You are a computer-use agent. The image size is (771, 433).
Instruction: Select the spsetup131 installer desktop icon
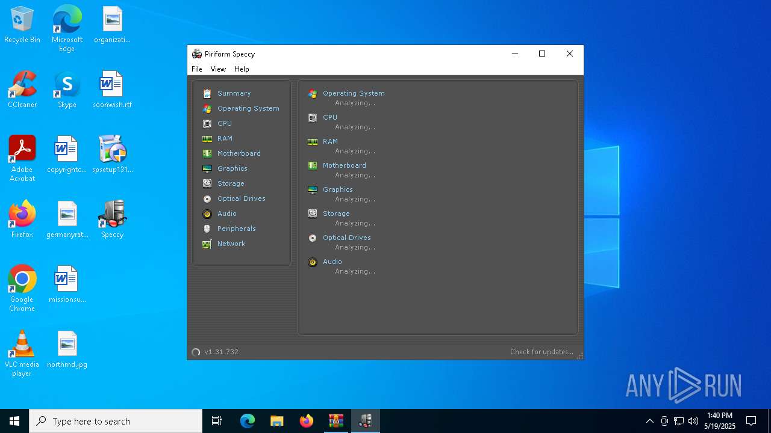point(112,155)
